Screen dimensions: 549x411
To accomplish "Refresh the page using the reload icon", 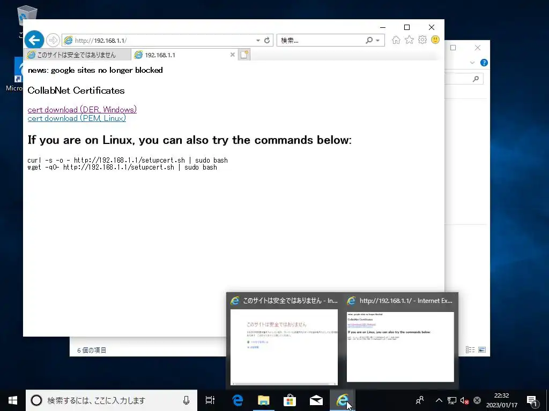I will click(x=267, y=41).
